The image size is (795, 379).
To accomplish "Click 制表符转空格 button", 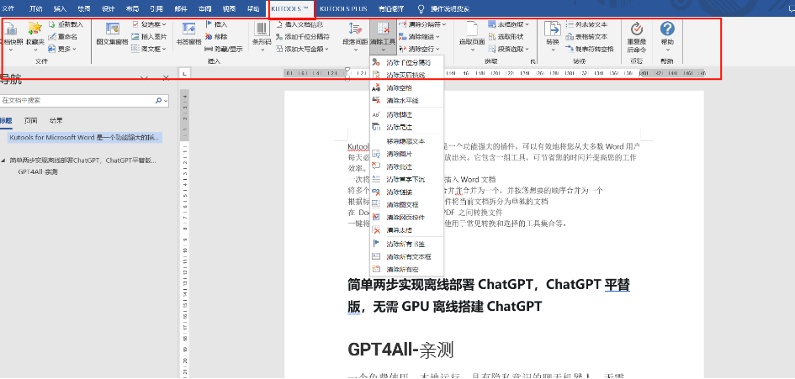I will pyautogui.click(x=590, y=49).
